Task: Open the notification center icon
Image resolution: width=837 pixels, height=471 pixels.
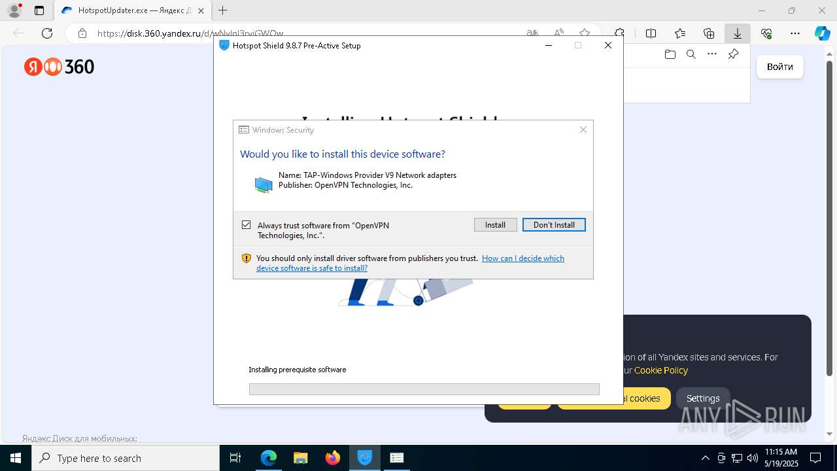Action: point(815,458)
